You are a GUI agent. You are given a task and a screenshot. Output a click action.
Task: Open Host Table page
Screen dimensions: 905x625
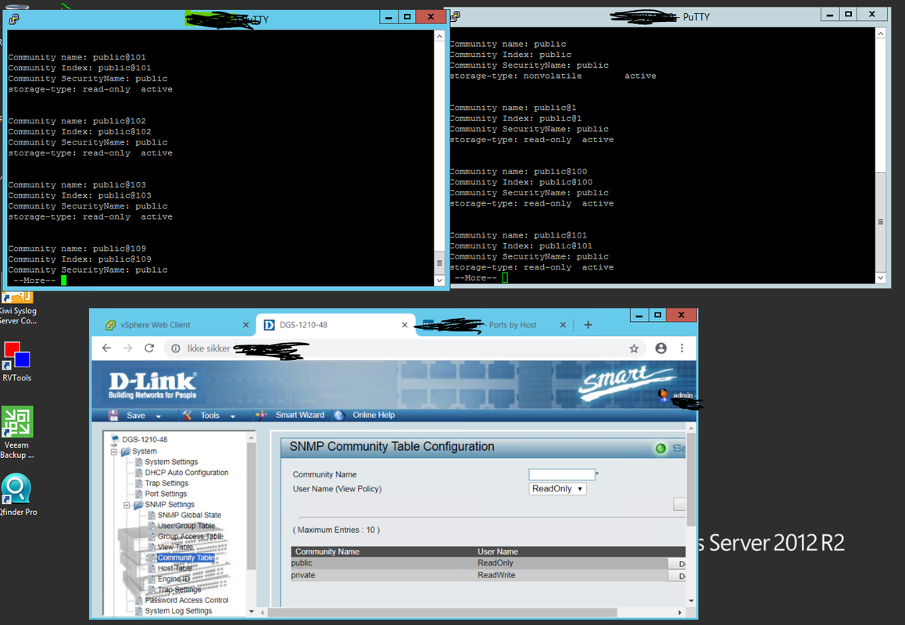(174, 569)
